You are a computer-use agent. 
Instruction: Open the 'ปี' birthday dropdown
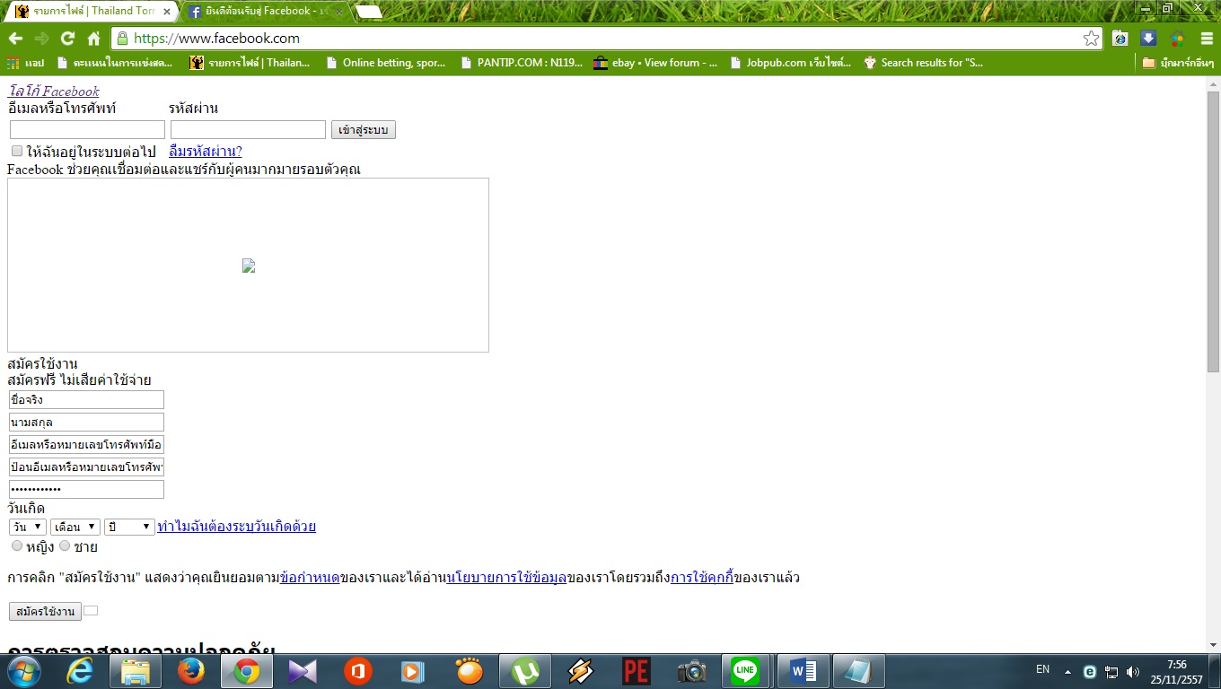tap(129, 527)
